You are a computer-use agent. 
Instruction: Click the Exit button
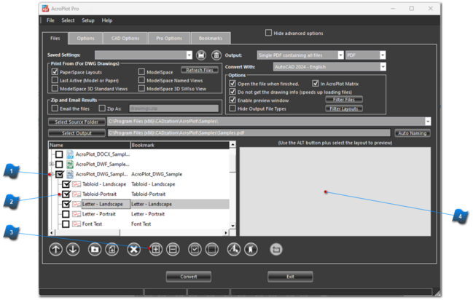click(x=290, y=277)
